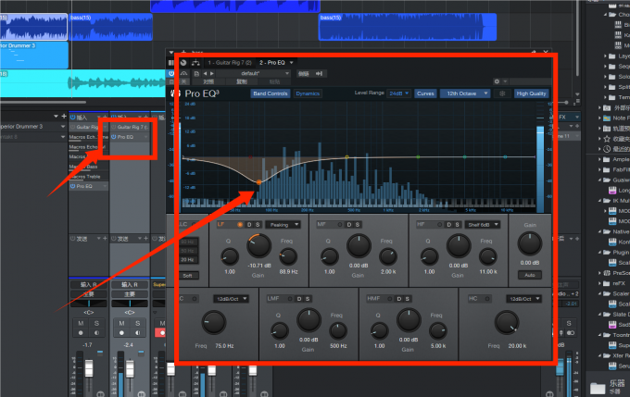630x397 pixels.
Task: Click the freeze snowflake icon in Pro EQ
Action: coord(502,93)
